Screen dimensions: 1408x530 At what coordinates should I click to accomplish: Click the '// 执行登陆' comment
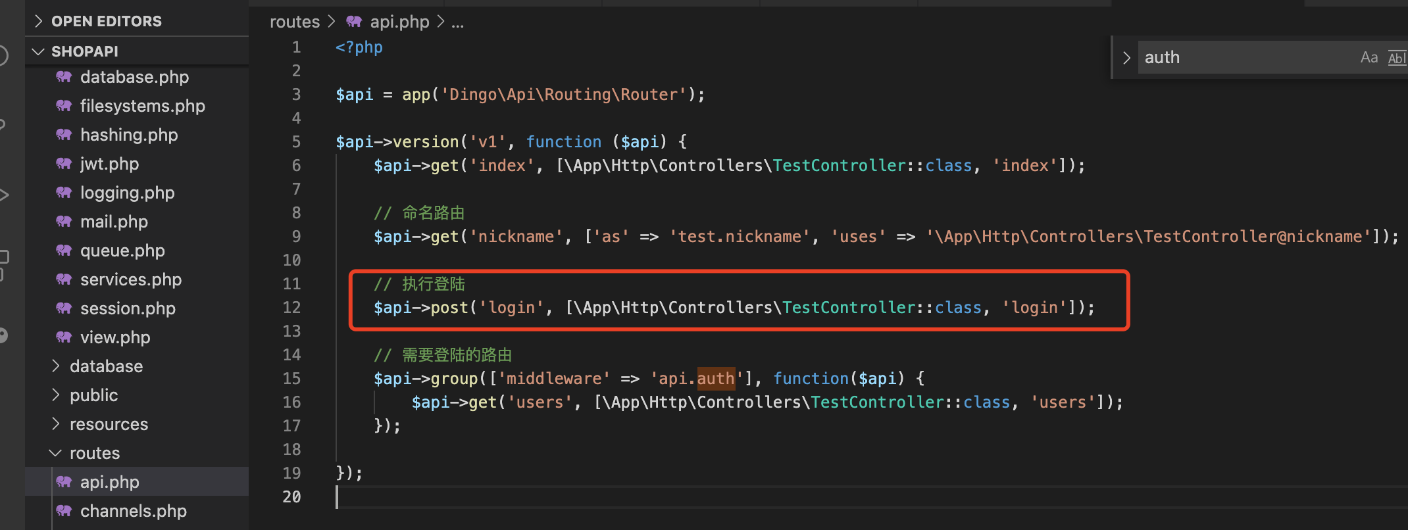coord(419,284)
